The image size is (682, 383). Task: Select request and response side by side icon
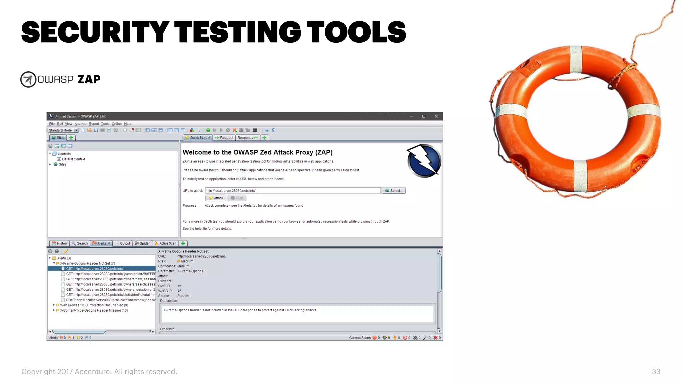click(176, 130)
